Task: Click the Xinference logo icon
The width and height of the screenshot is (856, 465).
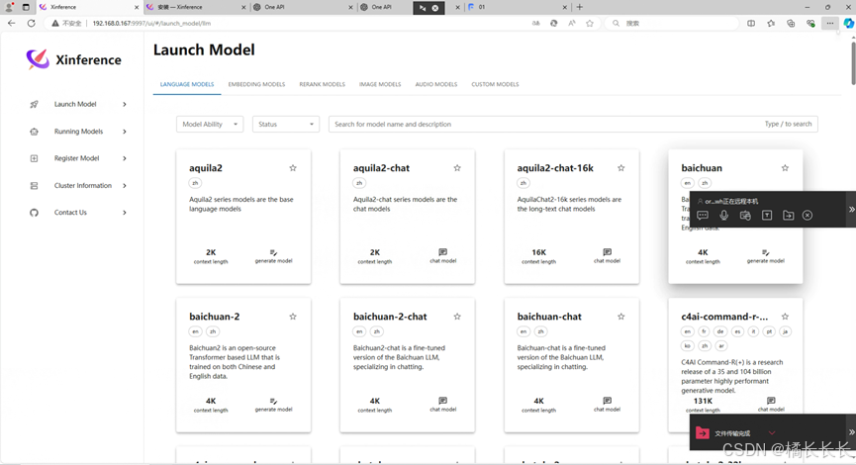Action: [38, 59]
